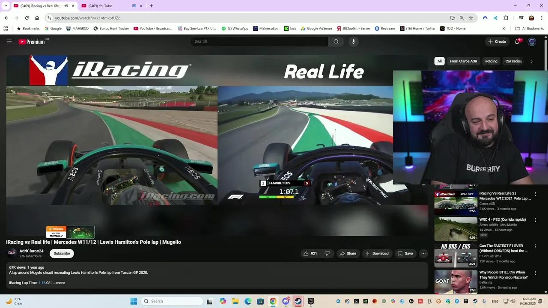Open Epic Games Launcher from taskbar
The width and height of the screenshot is (548, 308).
click(x=311, y=301)
